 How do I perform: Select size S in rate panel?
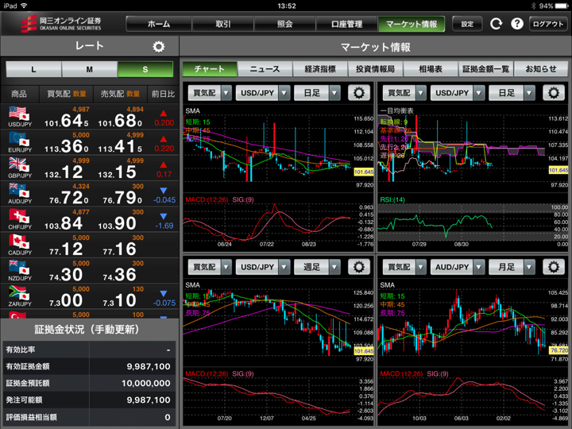coord(145,70)
